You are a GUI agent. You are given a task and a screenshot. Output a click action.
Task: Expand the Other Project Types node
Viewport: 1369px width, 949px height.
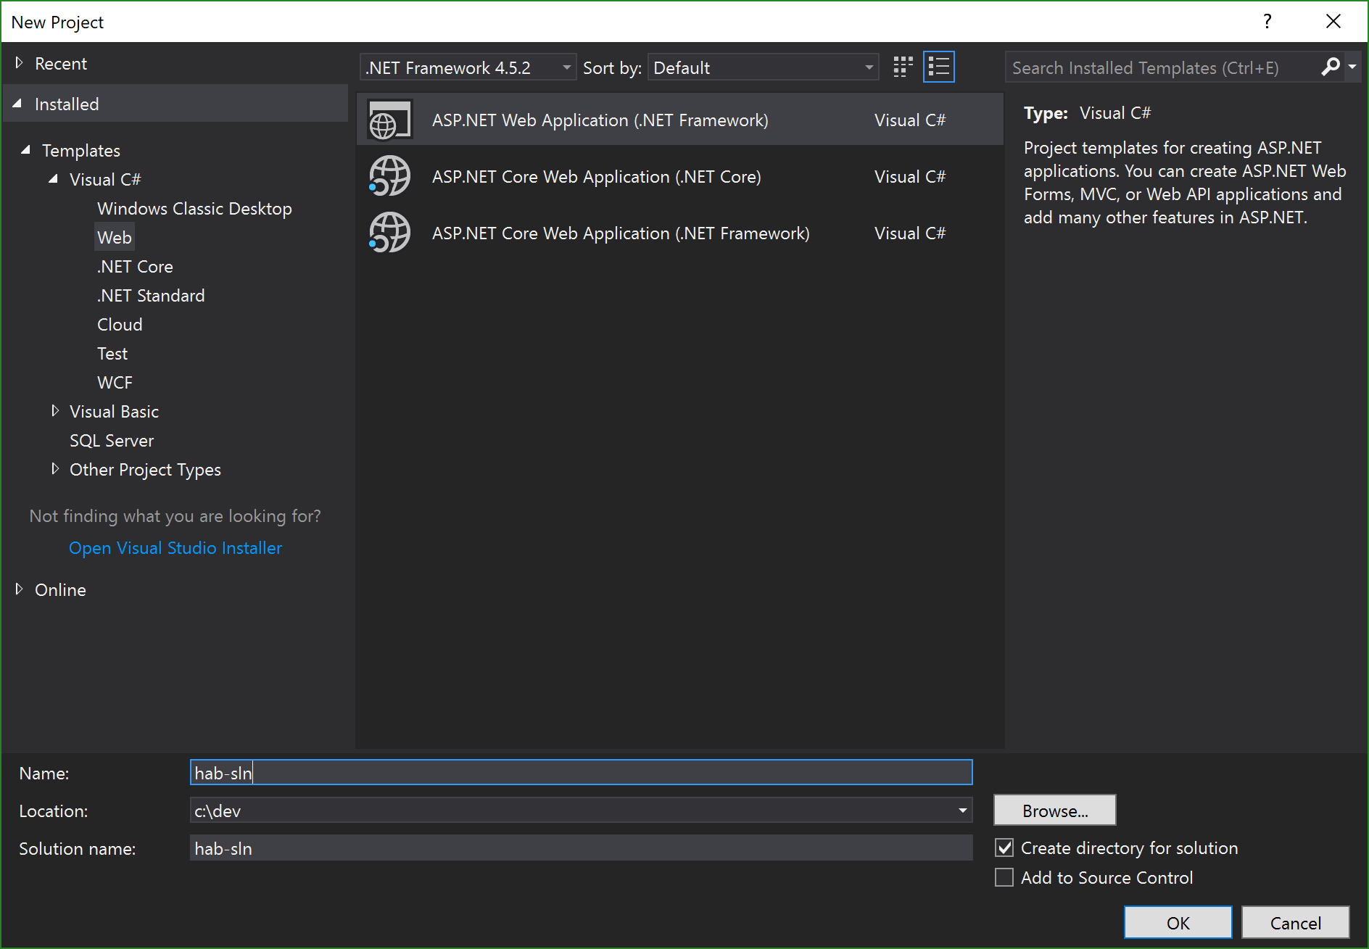[56, 469]
